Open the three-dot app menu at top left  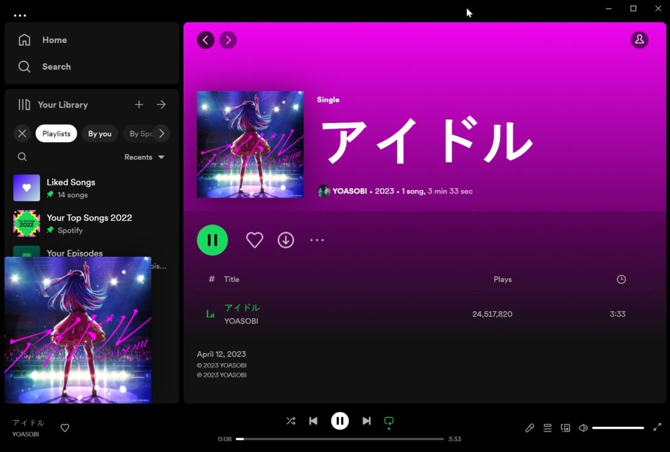[19, 16]
